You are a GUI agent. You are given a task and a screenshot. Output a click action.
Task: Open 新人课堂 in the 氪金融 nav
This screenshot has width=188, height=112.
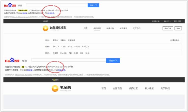(x=149, y=88)
